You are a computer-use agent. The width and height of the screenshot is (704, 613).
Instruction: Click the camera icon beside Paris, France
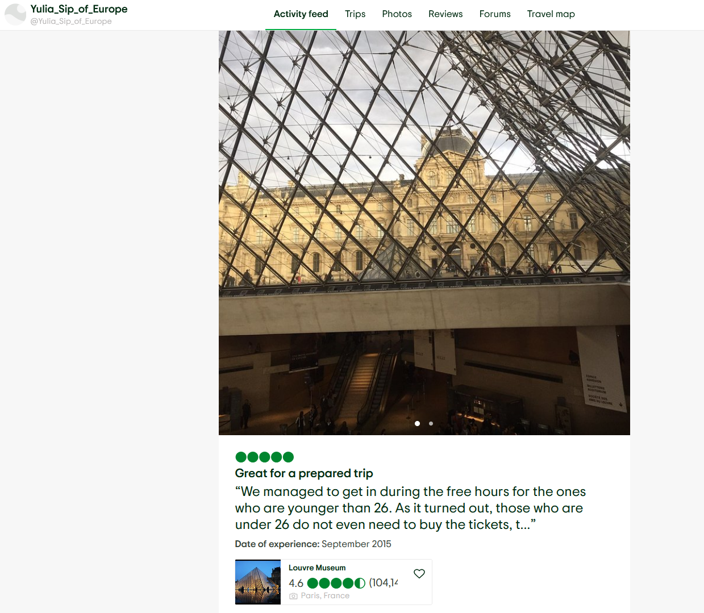[x=293, y=596]
